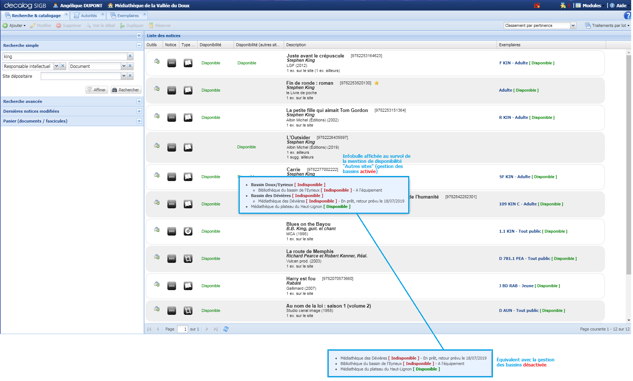This screenshot has width=633, height=381.
Task: Add "Carrie" to the basket
Action: 157,175
